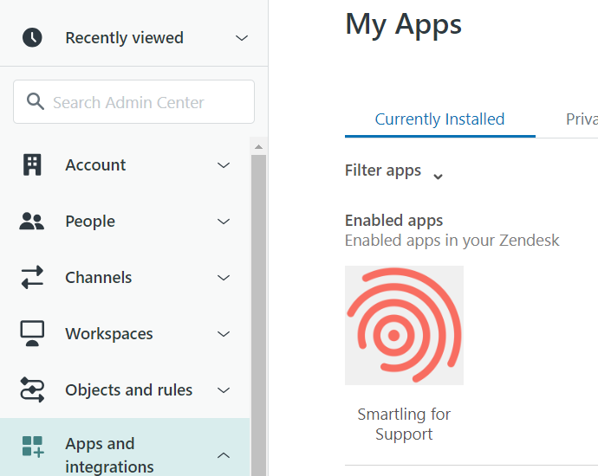This screenshot has width=598, height=476.
Task: Expand the Account section chevron
Action: [224, 165]
